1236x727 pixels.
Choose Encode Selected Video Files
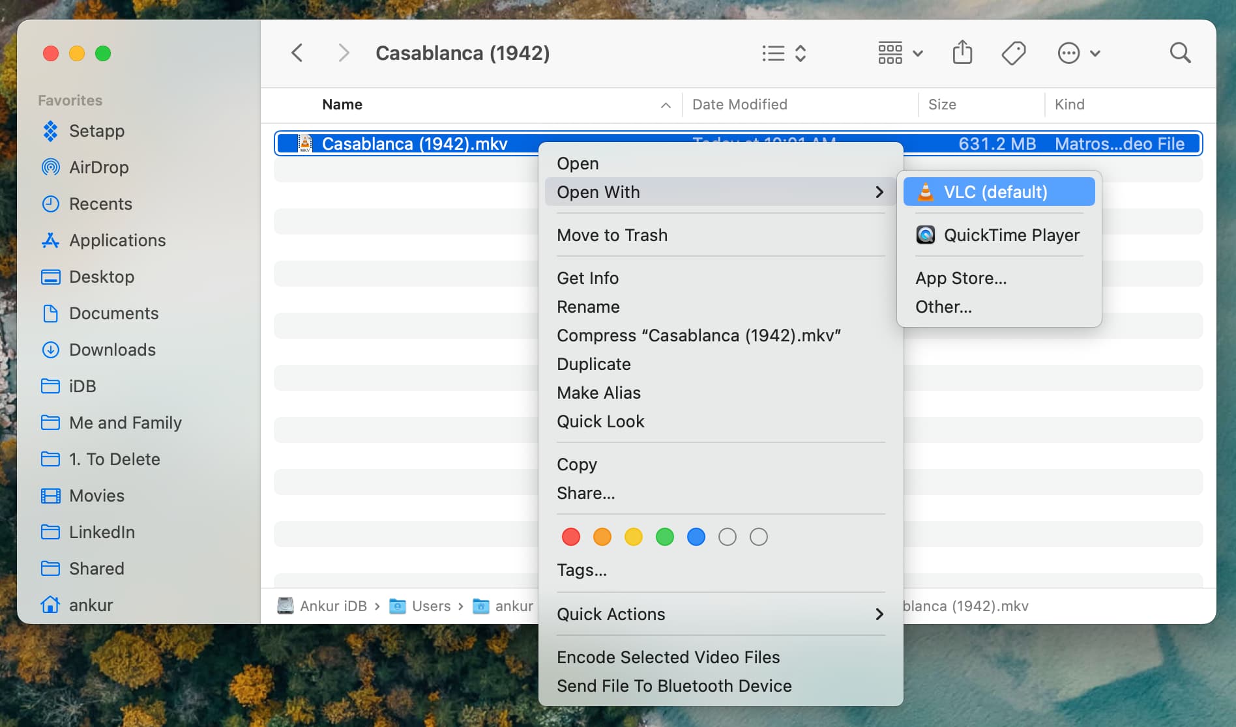(720, 657)
